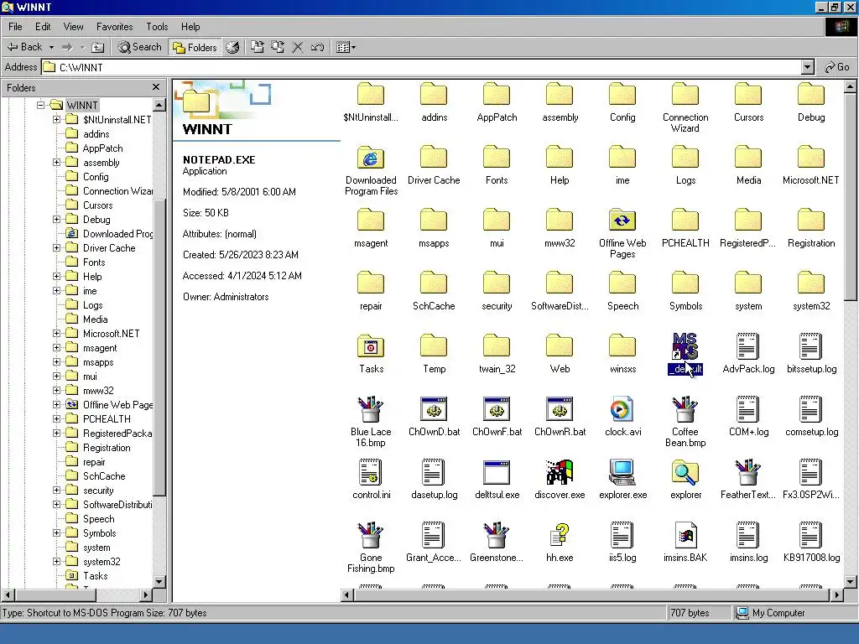Open the Address bar dropdown

[808, 67]
